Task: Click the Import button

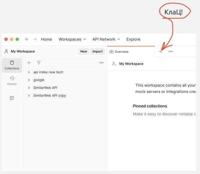Action: [97, 52]
